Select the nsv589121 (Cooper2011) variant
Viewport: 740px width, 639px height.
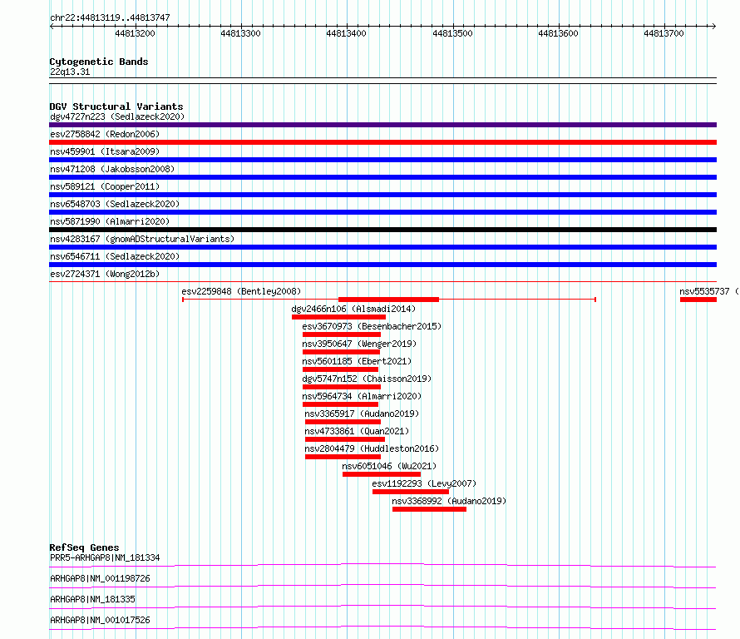coord(105,186)
